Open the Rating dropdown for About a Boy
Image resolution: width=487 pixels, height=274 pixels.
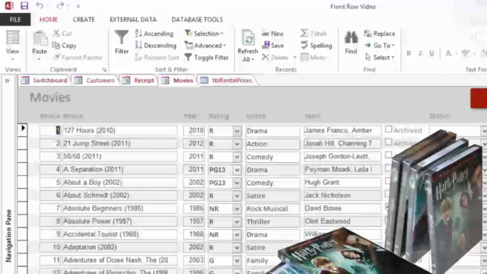[237, 183]
